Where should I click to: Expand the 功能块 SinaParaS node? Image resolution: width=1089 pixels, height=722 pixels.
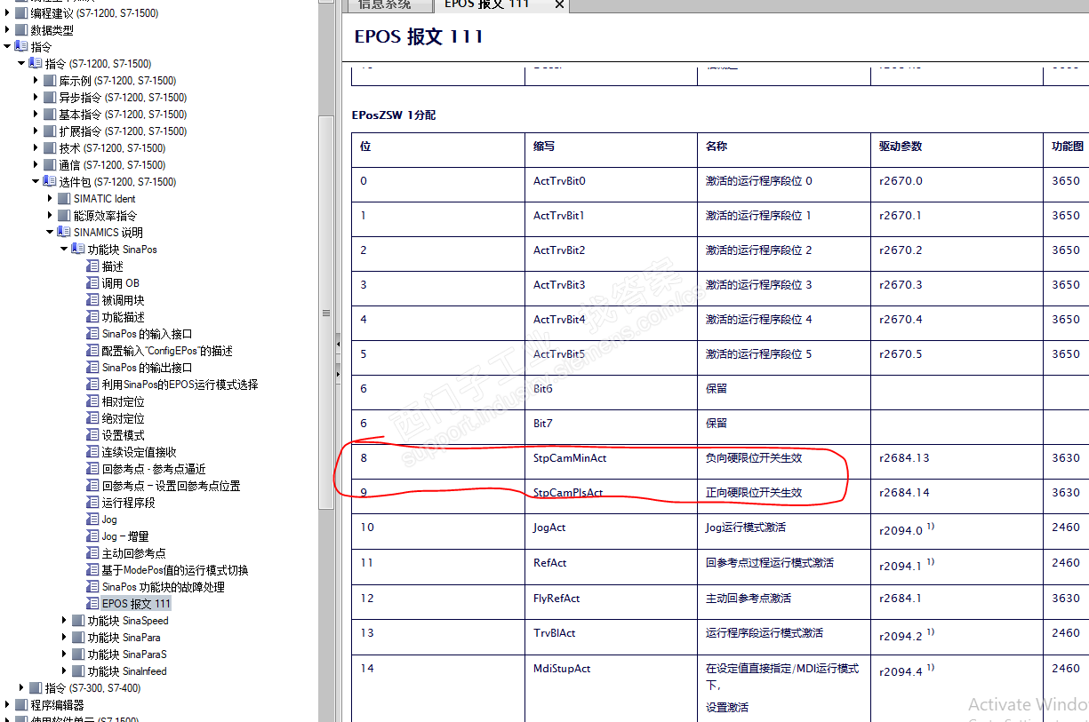[x=64, y=655]
